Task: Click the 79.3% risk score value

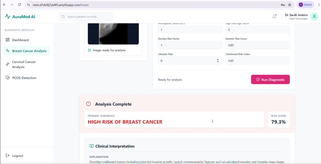Action: pos(278,122)
